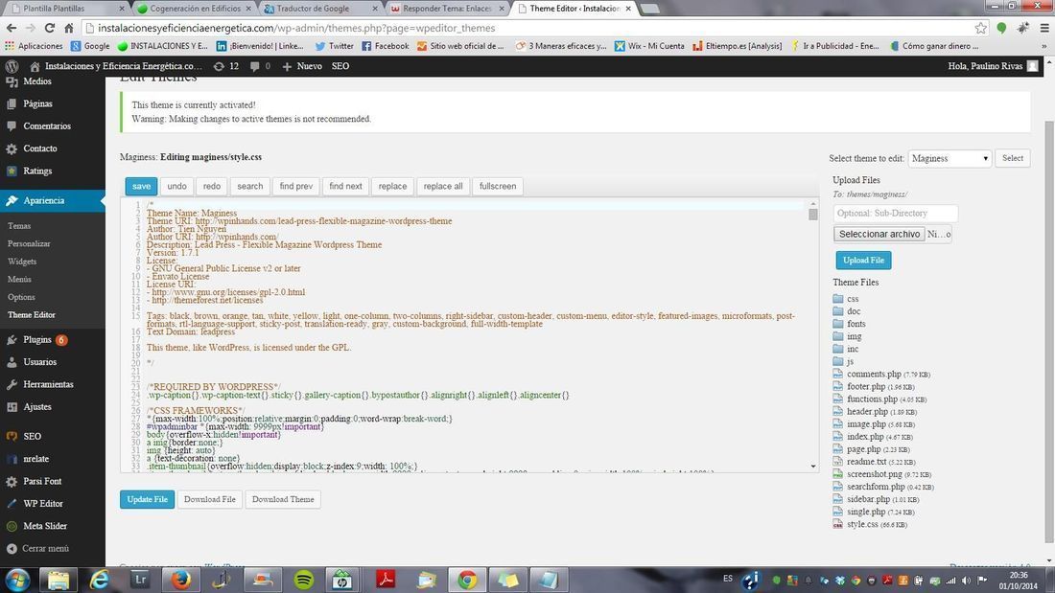Click undo in the editor toolbar

click(177, 186)
